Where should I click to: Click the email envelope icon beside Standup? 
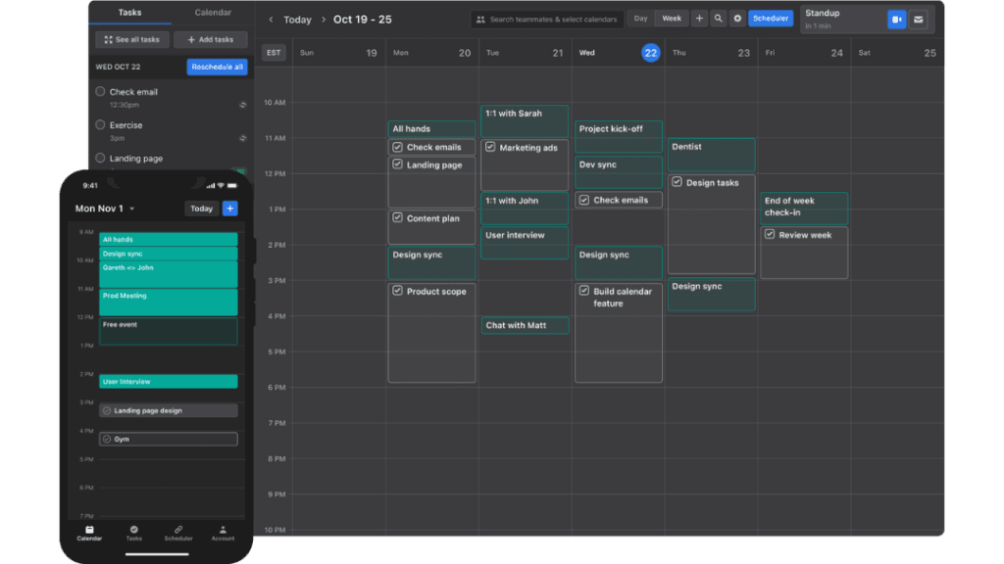[918, 19]
